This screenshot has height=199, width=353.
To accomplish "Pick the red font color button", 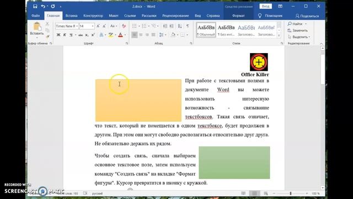I will point(120,35).
